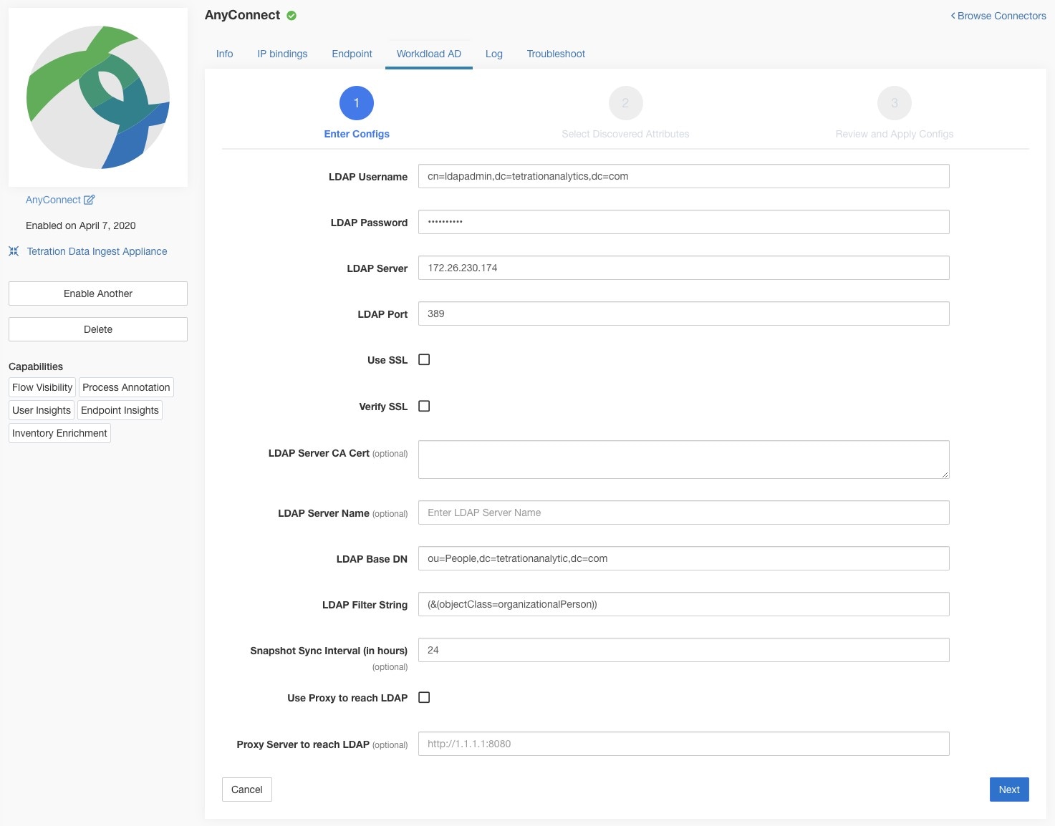Click the Delete connector button
Image resolution: width=1055 pixels, height=826 pixels.
[98, 329]
